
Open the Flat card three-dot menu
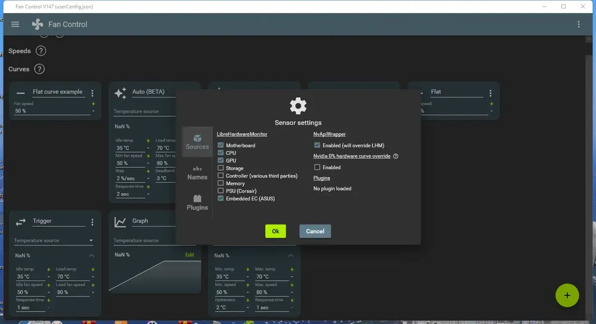[x=491, y=93]
